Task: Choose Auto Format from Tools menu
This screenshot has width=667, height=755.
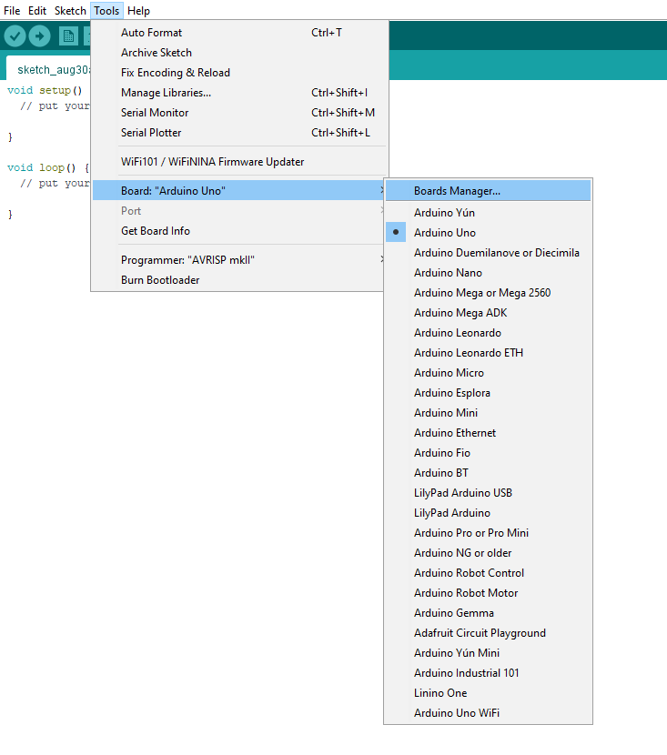Action: point(239,33)
